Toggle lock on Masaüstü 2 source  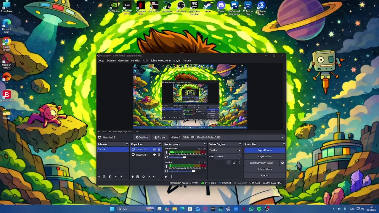(159, 149)
